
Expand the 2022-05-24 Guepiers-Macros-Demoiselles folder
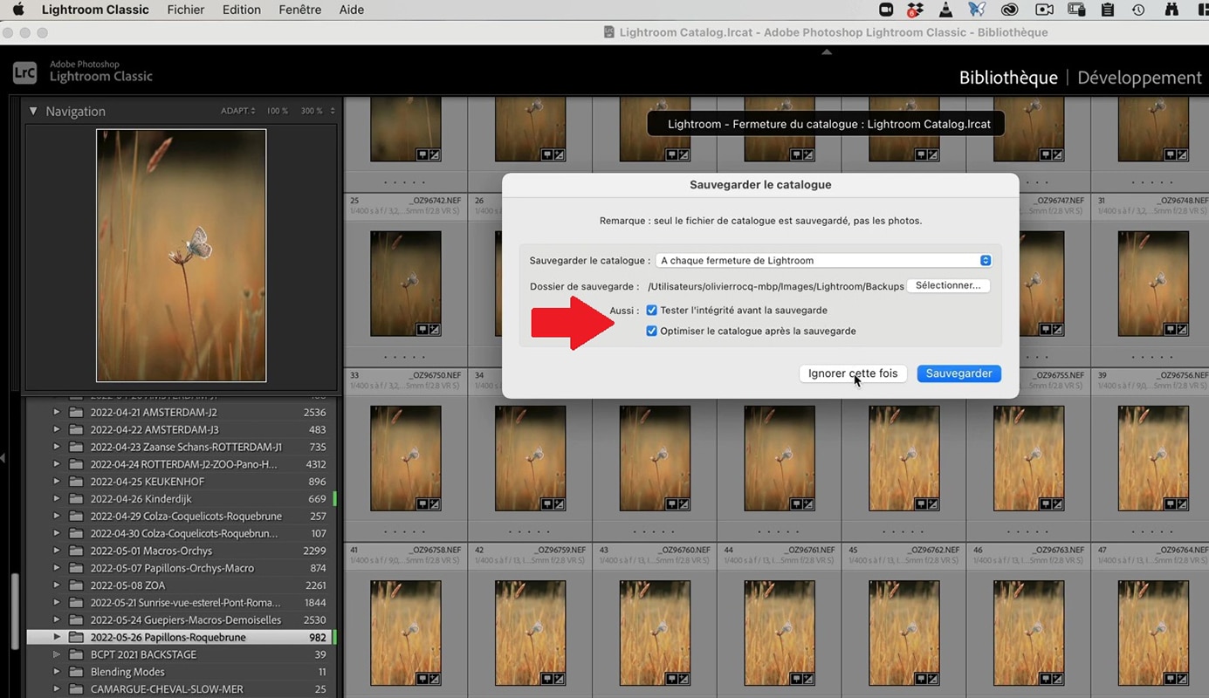pyautogui.click(x=57, y=620)
